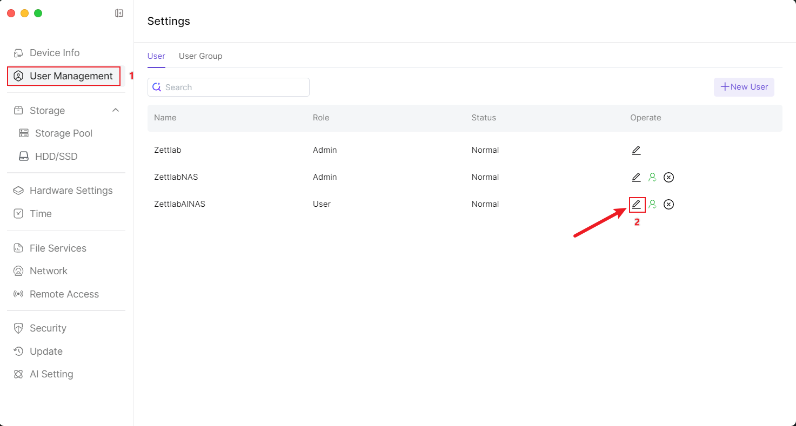Image resolution: width=796 pixels, height=426 pixels.
Task: Delete the ZettlabNAS user
Action: tap(668, 177)
